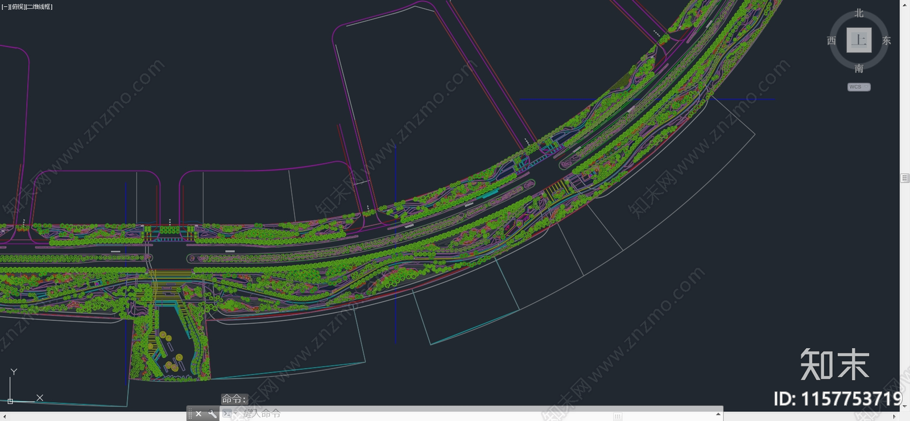Expand command history with the up arrow
910x421 pixels.
pyautogui.click(x=718, y=414)
